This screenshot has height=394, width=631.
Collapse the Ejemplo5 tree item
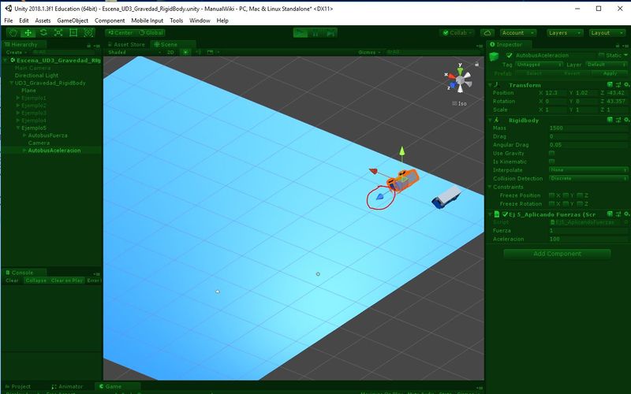[17, 128]
